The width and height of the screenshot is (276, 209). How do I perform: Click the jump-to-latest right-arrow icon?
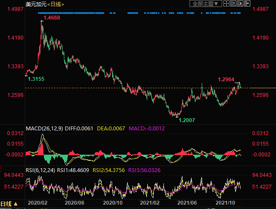[x=248, y=3]
